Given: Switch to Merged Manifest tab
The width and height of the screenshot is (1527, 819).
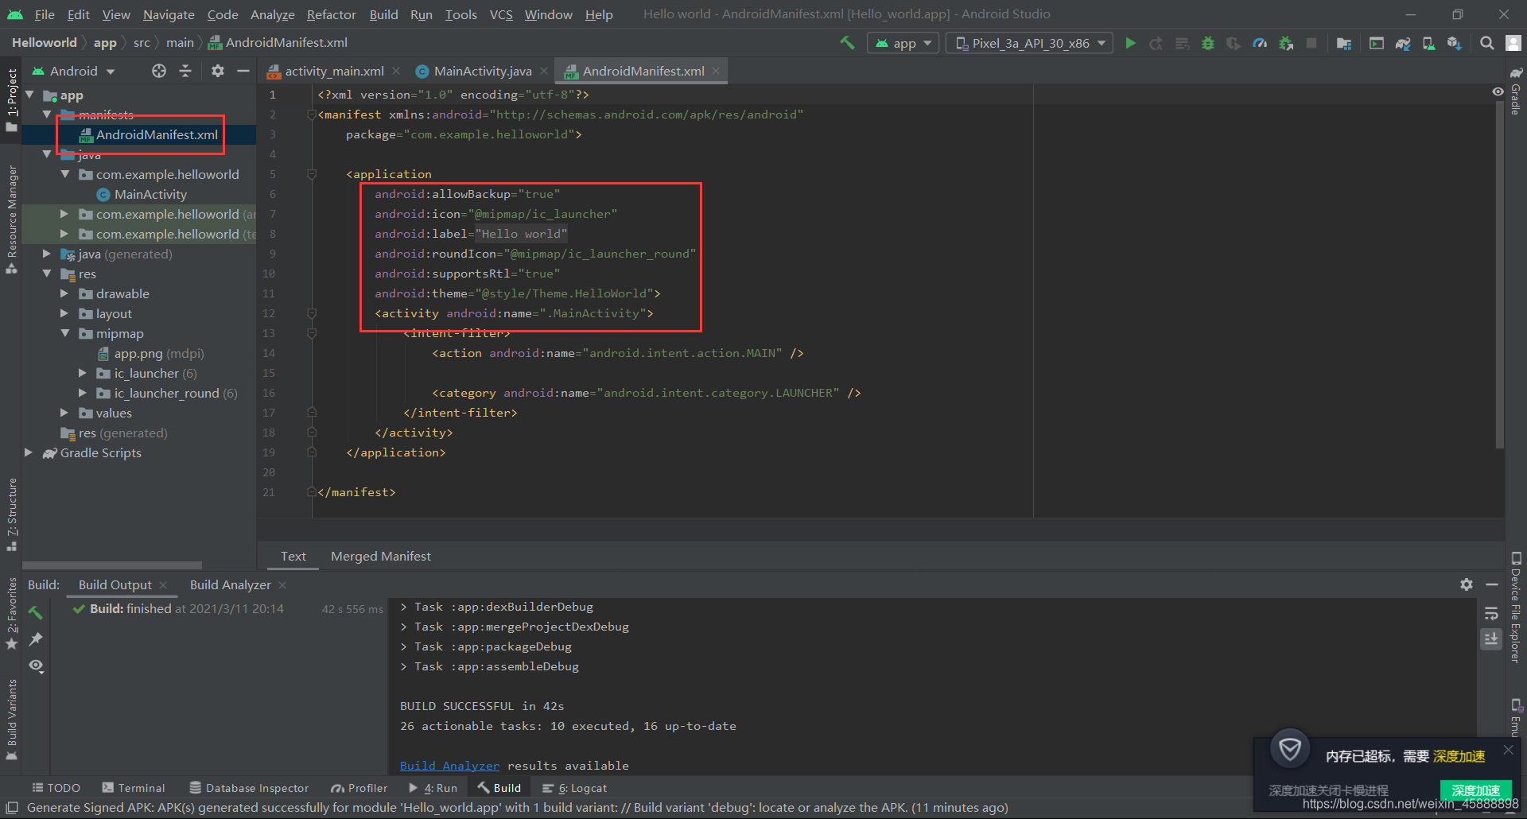Looking at the screenshot, I should (381, 556).
